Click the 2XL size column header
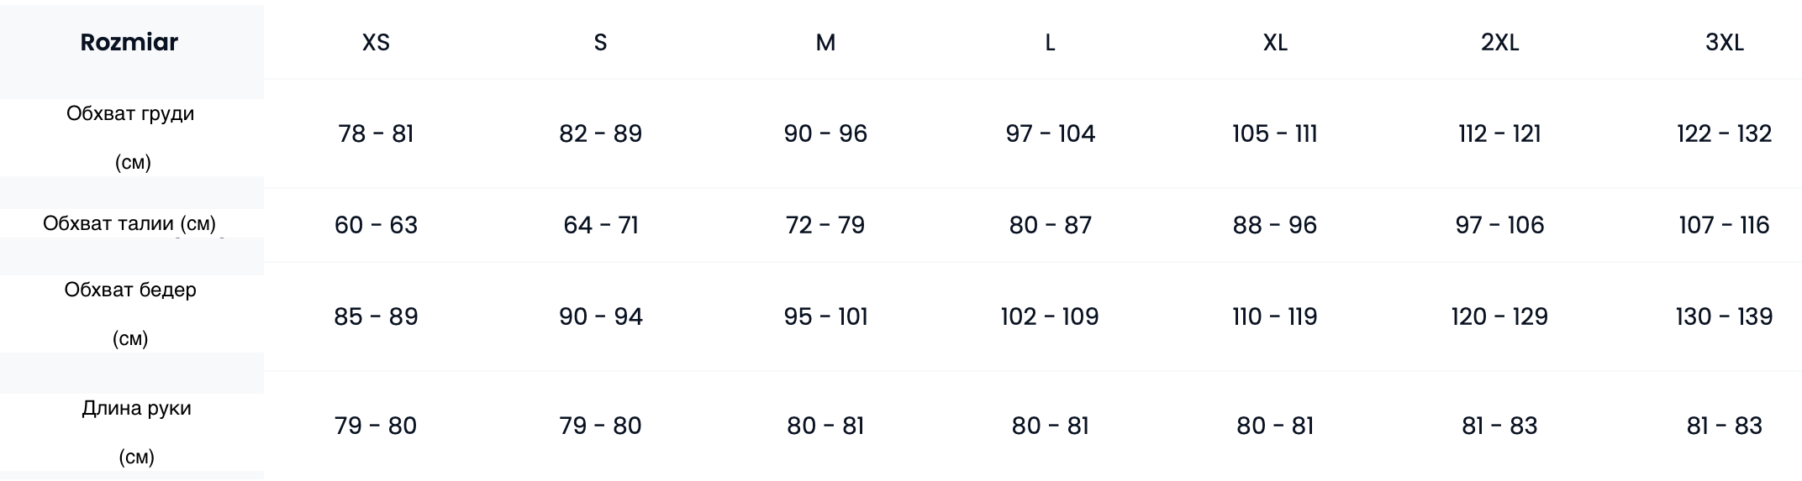 (1499, 43)
